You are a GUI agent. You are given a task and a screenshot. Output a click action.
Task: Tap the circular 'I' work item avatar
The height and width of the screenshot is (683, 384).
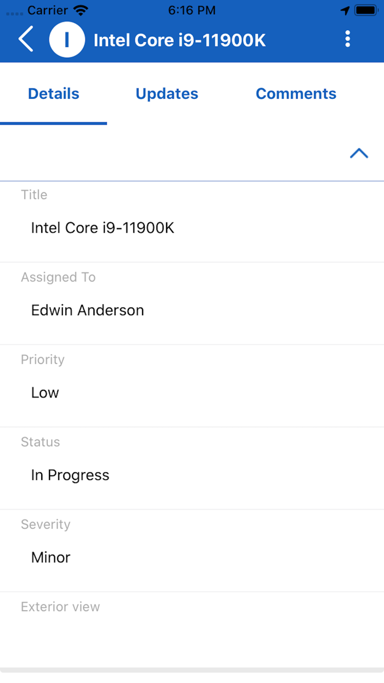(x=67, y=39)
